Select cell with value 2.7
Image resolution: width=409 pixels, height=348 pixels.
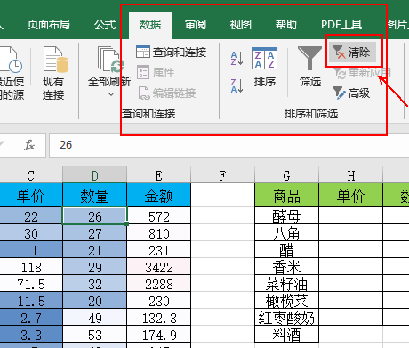coord(31,318)
